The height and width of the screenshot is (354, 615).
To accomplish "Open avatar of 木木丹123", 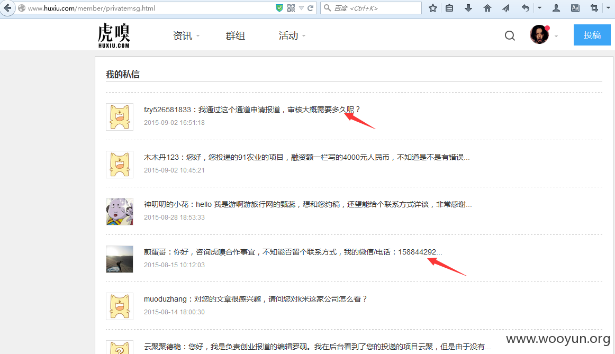I will (120, 165).
